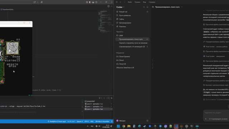Open Вид menu in Codex

(x=145, y=2)
